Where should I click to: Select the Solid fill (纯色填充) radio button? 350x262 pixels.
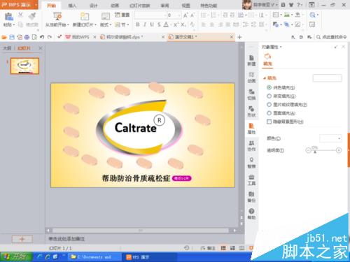tap(269, 87)
